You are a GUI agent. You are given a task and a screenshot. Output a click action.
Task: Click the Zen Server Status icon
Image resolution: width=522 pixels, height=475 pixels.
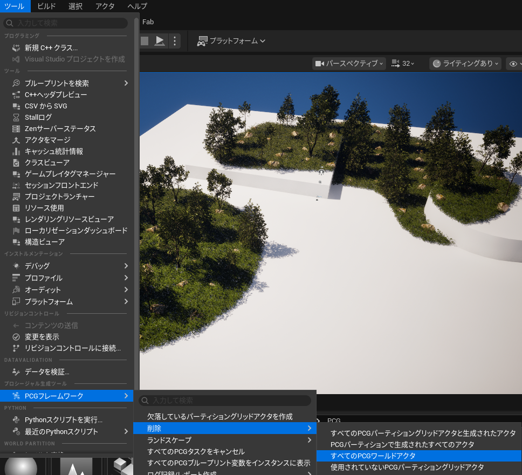(x=16, y=129)
